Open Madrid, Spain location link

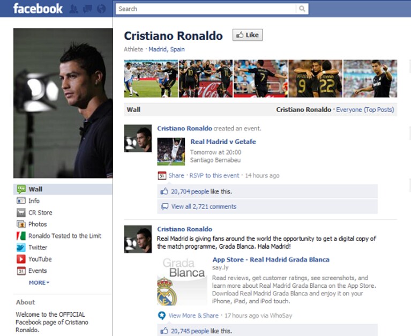coord(167,49)
